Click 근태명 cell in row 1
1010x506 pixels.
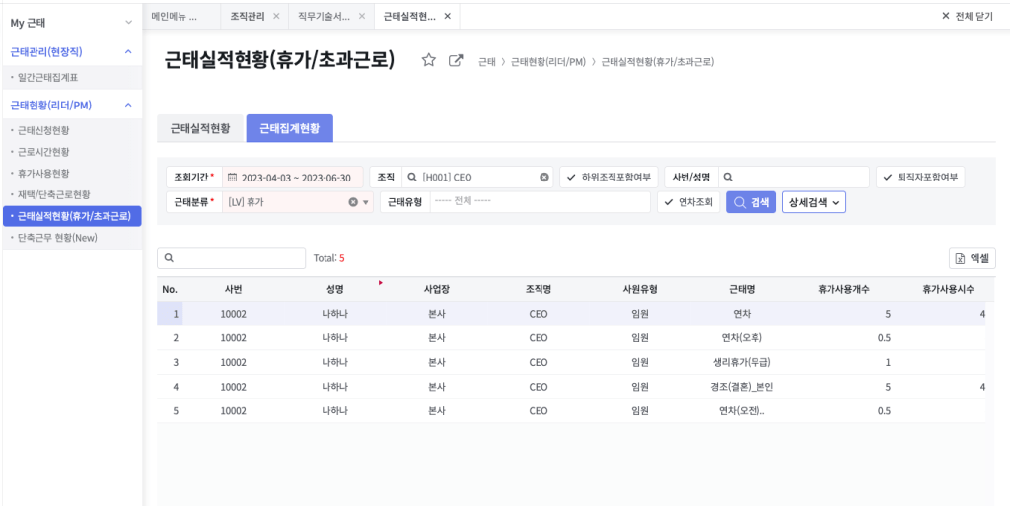742,315
